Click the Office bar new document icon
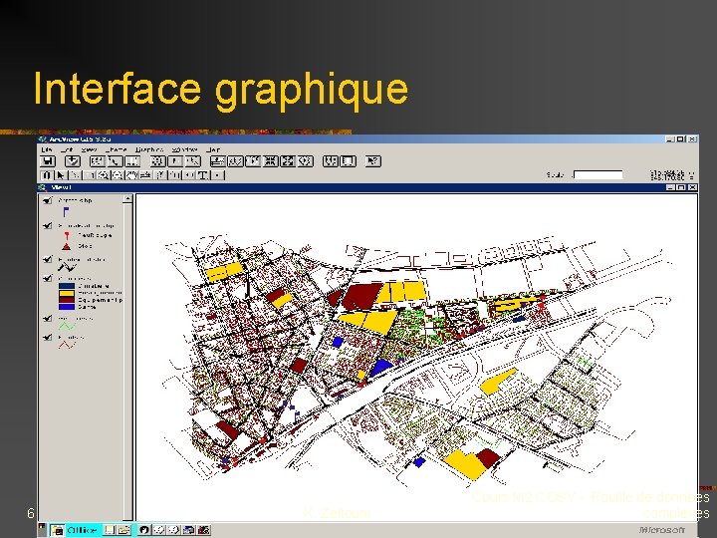717x538 pixels. [110, 530]
